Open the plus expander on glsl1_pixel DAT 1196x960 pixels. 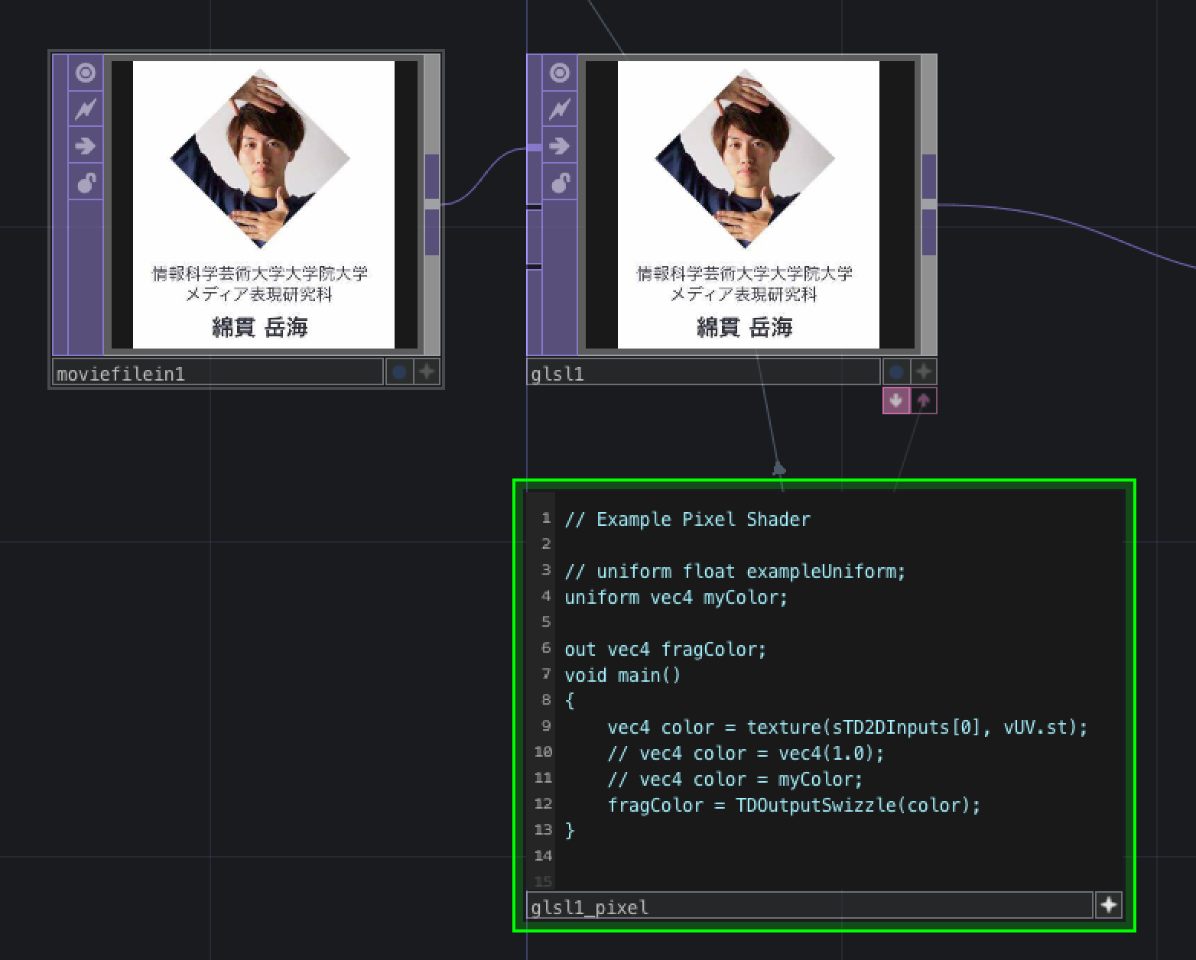tap(1108, 905)
